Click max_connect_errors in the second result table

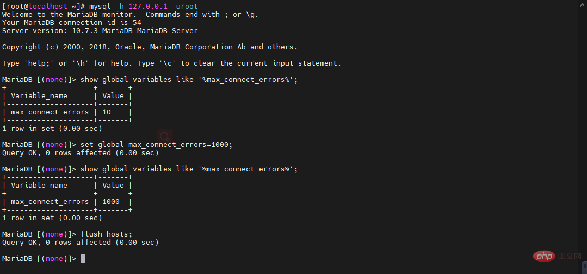point(50,202)
